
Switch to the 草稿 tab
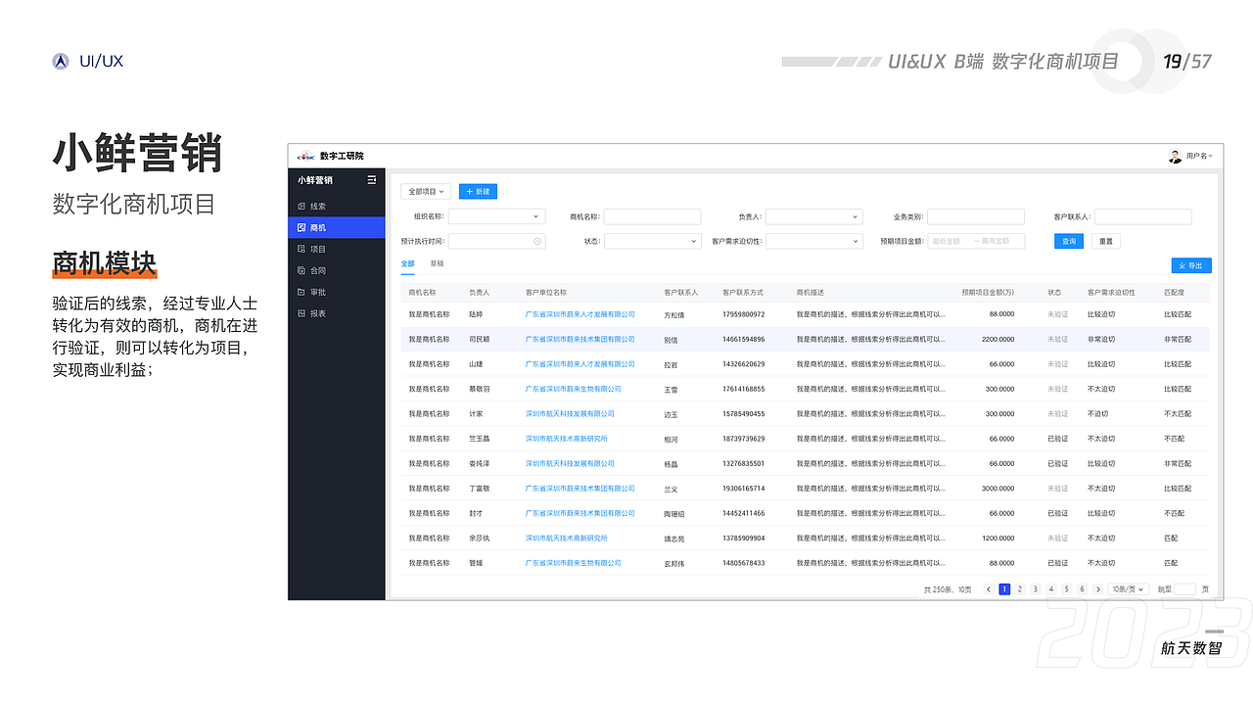tap(437, 264)
